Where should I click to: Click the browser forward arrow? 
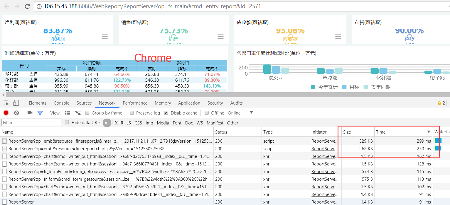tap(17, 6)
